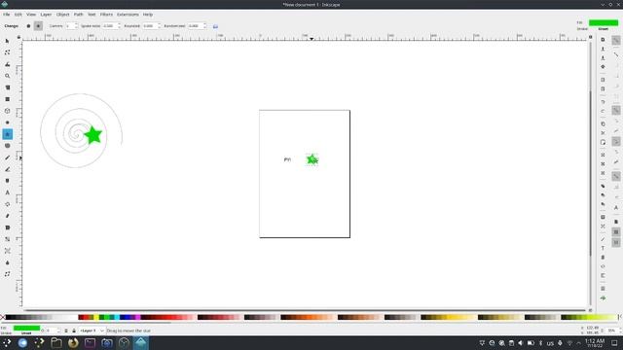
Task: Toggle snap to cusp nodes
Action: tap(616, 142)
